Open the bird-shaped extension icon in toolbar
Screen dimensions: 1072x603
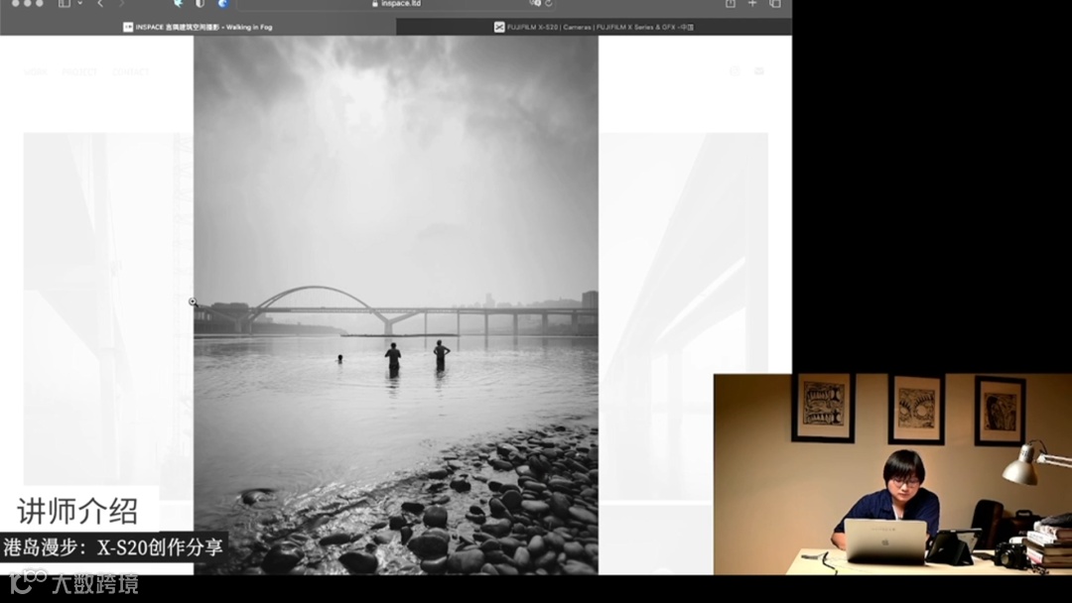pyautogui.click(x=179, y=3)
